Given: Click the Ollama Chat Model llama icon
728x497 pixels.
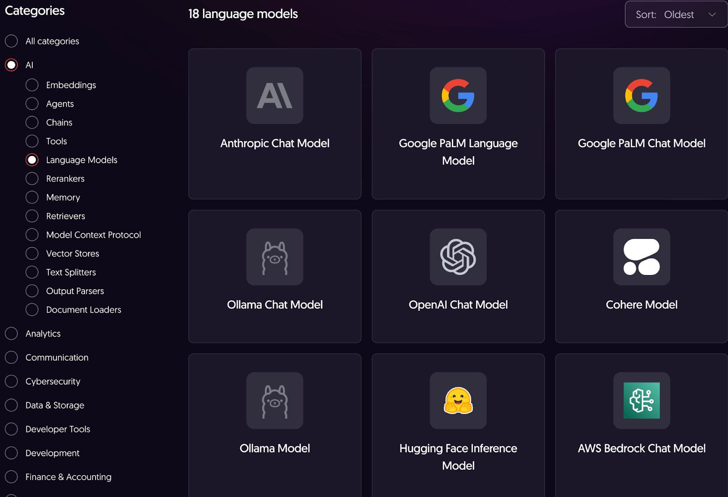Looking at the screenshot, I should [274, 257].
